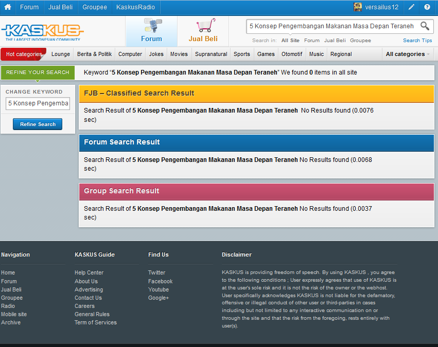Viewport: 438px width, 347px height.
Task: Open Term of Services footer link
Action: tap(96, 322)
